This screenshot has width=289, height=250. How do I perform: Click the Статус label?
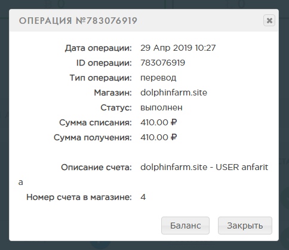pyautogui.click(x=116, y=107)
